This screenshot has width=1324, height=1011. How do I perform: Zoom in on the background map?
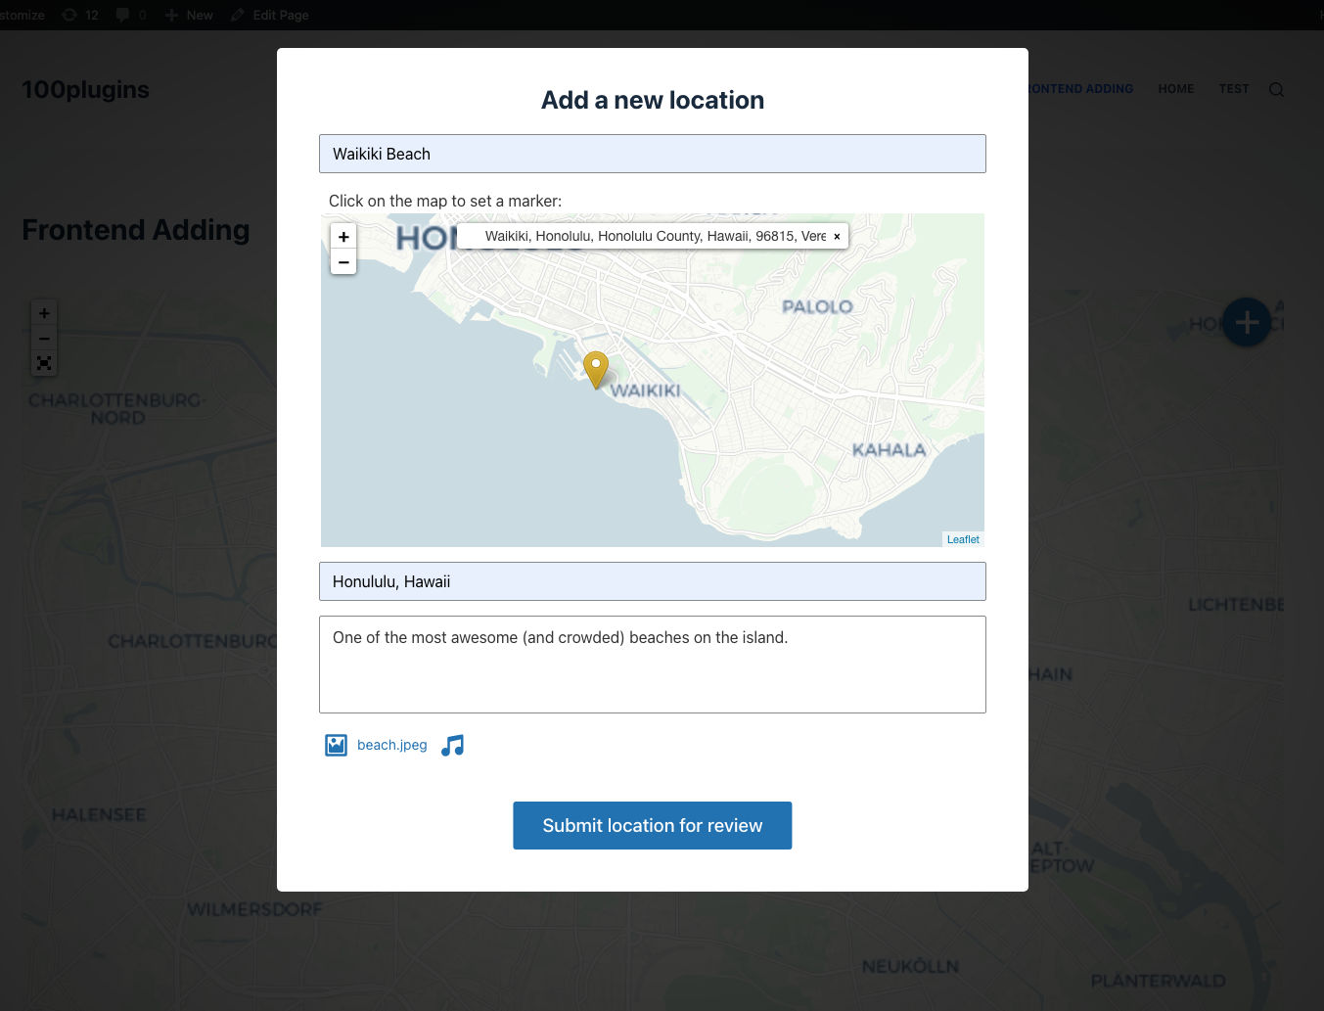point(44,313)
